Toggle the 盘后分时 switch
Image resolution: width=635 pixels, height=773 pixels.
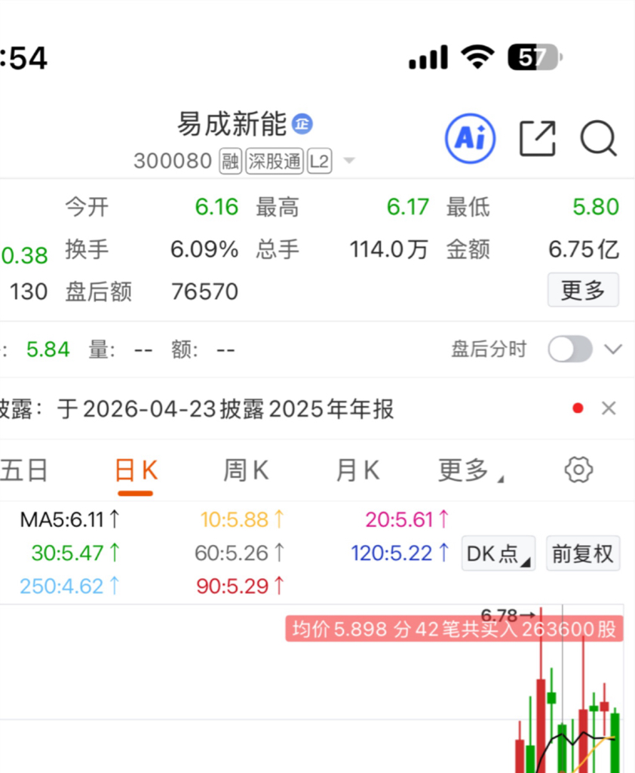[x=570, y=349]
